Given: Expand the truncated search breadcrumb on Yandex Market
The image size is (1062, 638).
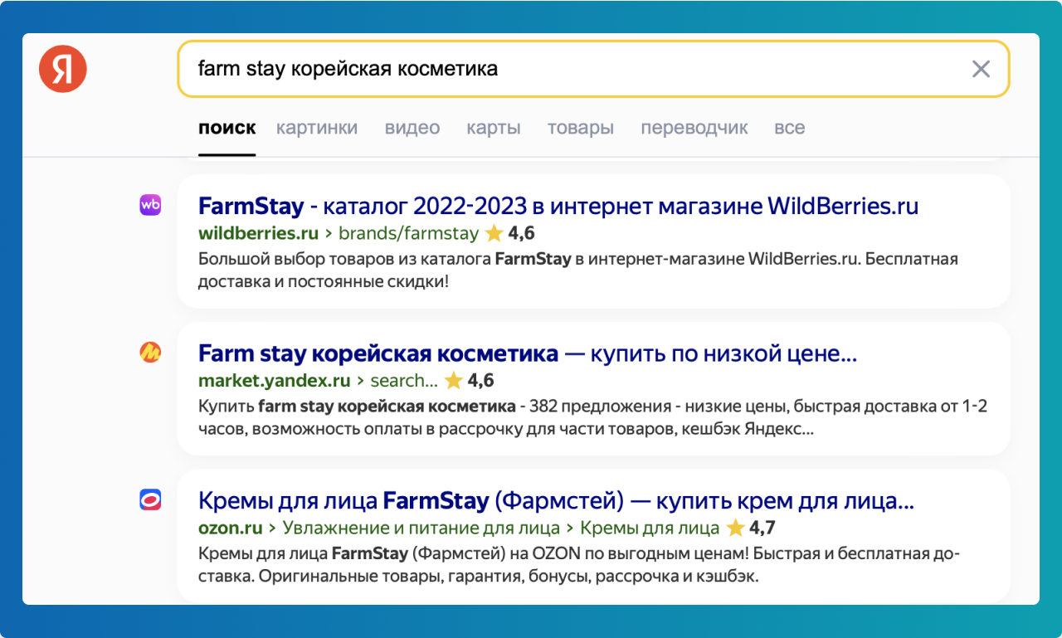Looking at the screenshot, I should pyautogui.click(x=404, y=381).
